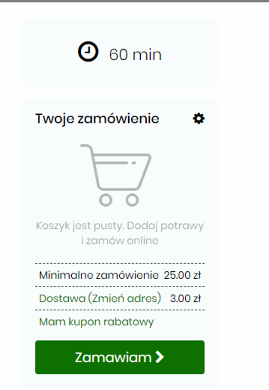
Task: Open the Mam kupon rabatowy link
Action: pos(96,322)
